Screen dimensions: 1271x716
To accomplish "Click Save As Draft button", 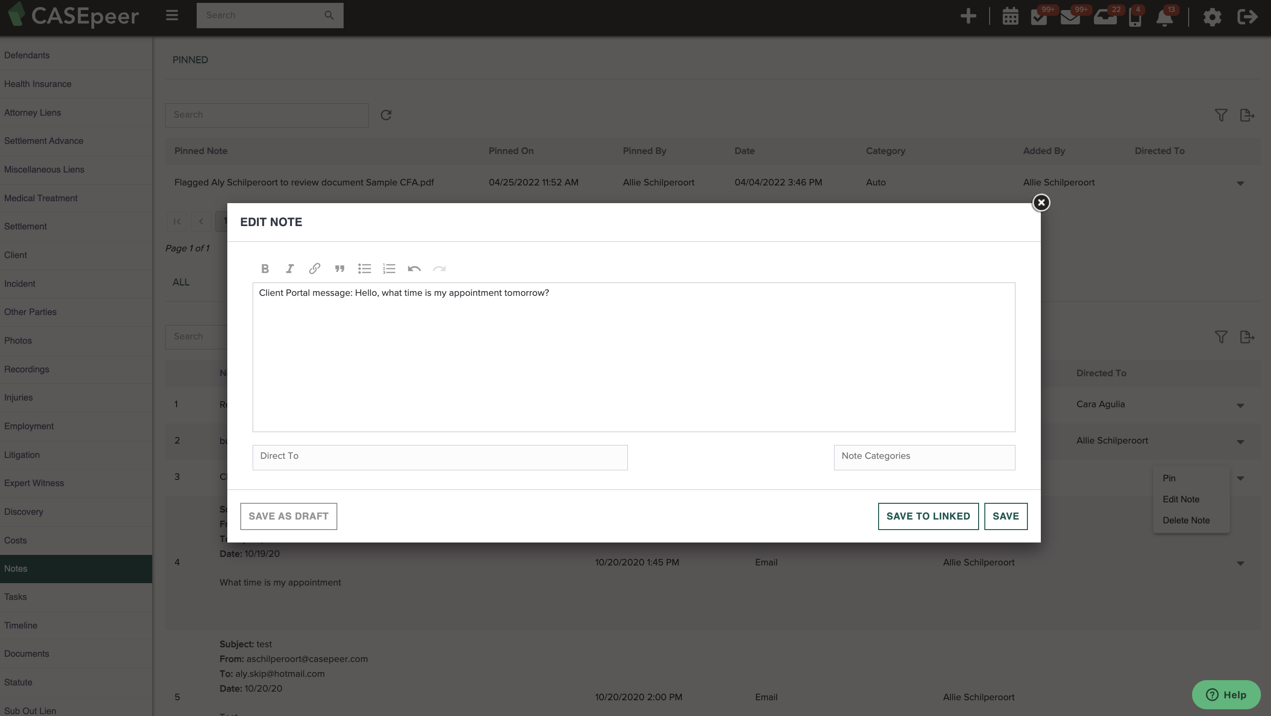I will point(289,516).
